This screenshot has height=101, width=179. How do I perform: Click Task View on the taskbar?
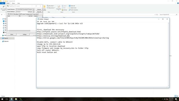click(7, 99)
